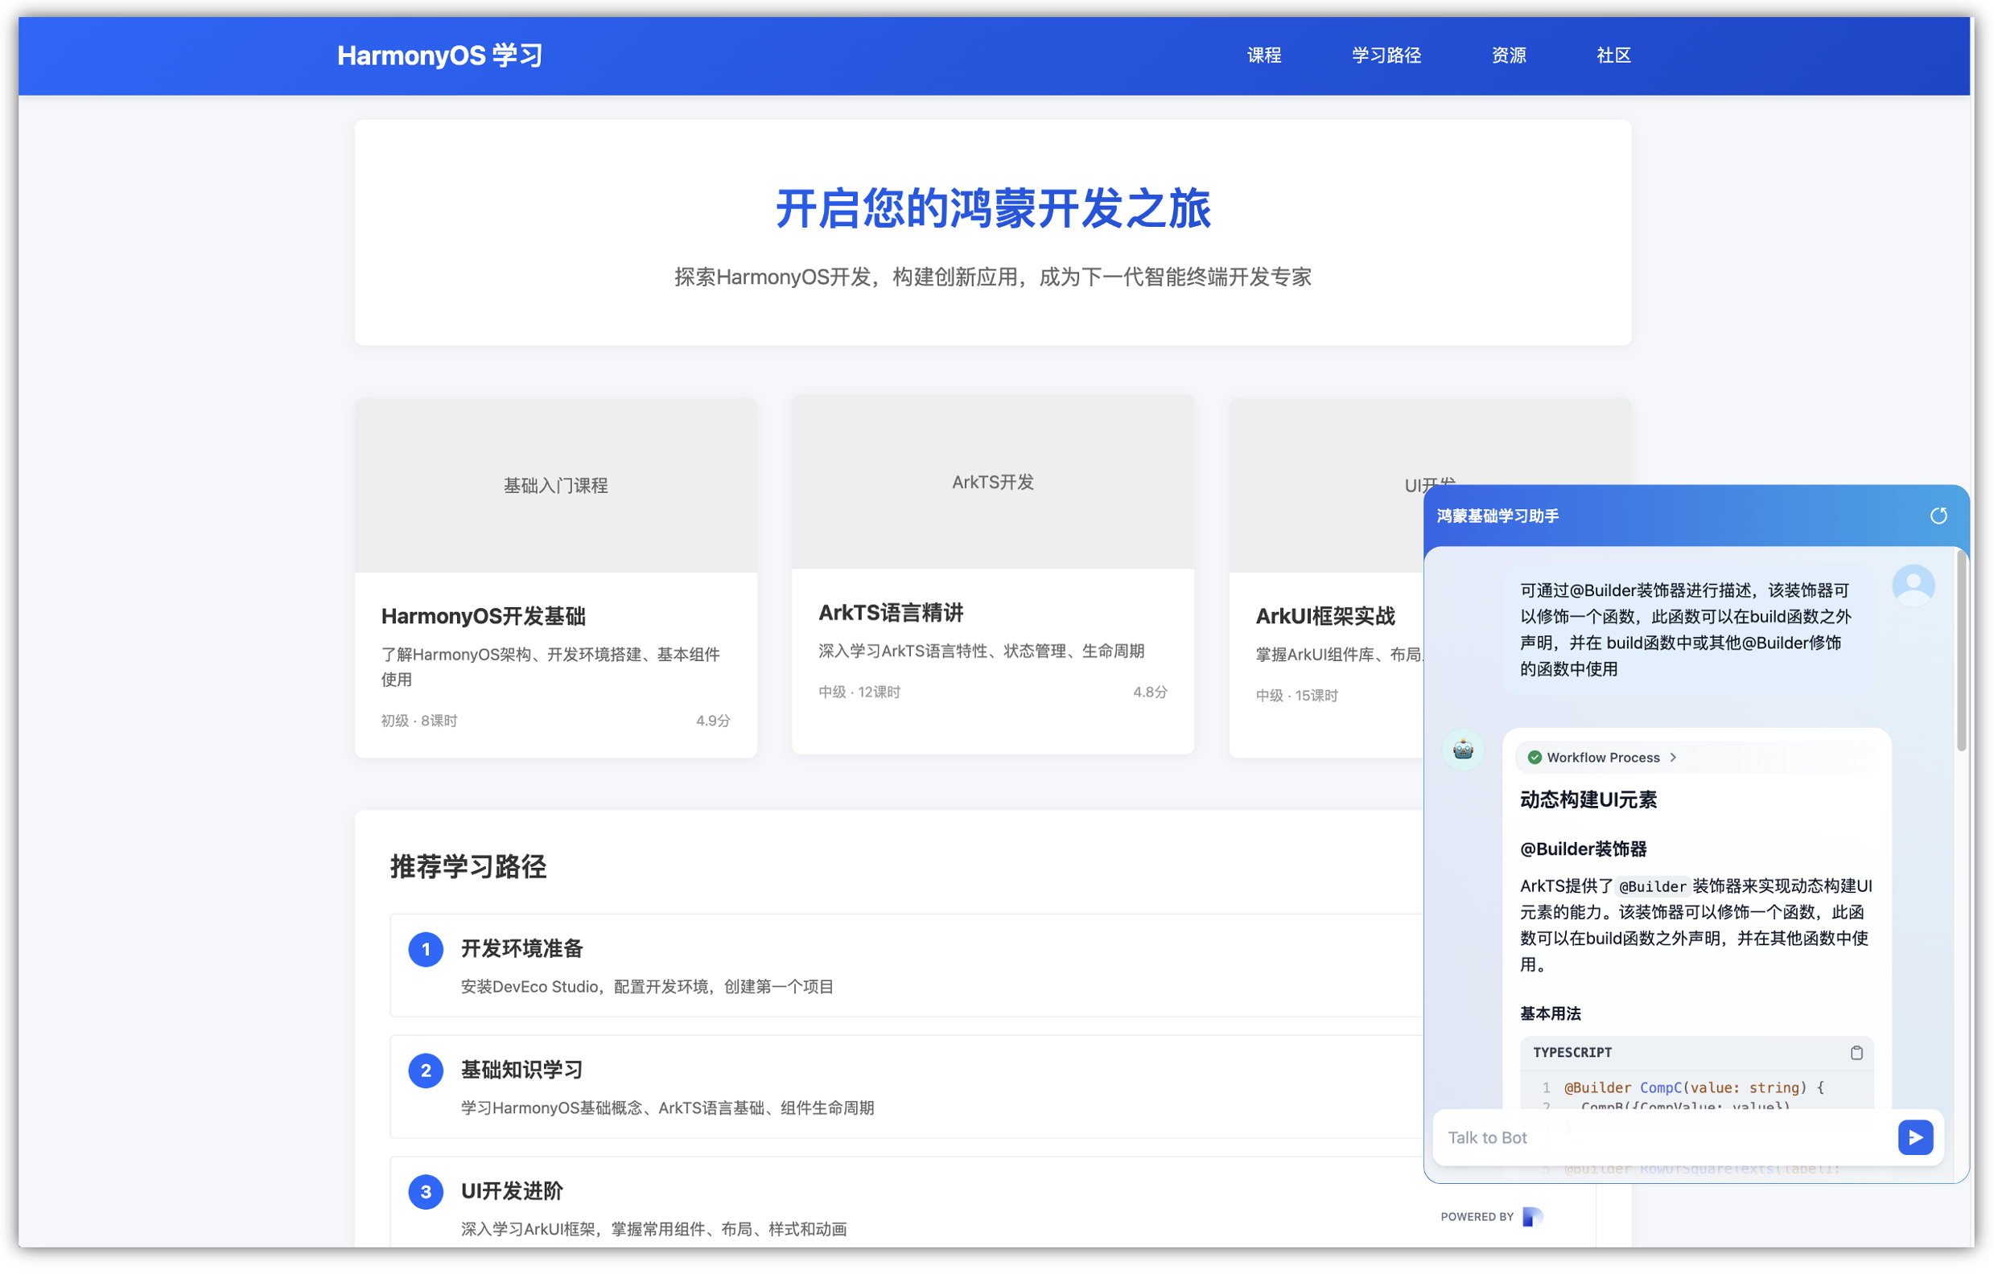Click the @Builder装饰器 subheading
The height and width of the screenshot is (1274, 1994).
click(1584, 849)
